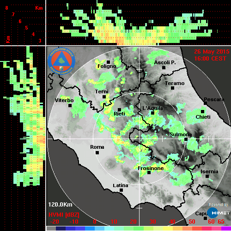Click the 'Pescara' city label
The height and width of the screenshot is (231, 231).
(x=214, y=99)
